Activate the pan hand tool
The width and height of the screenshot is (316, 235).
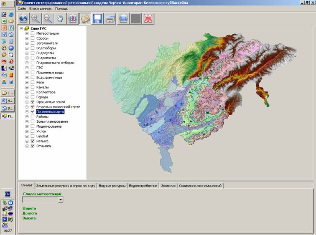(61, 18)
